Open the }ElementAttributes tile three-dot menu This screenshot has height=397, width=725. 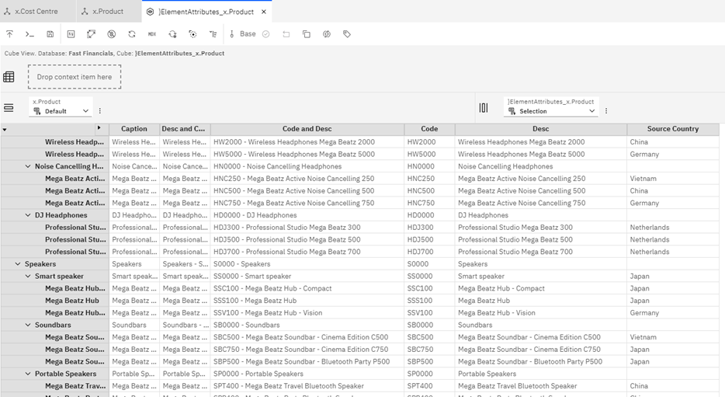606,111
